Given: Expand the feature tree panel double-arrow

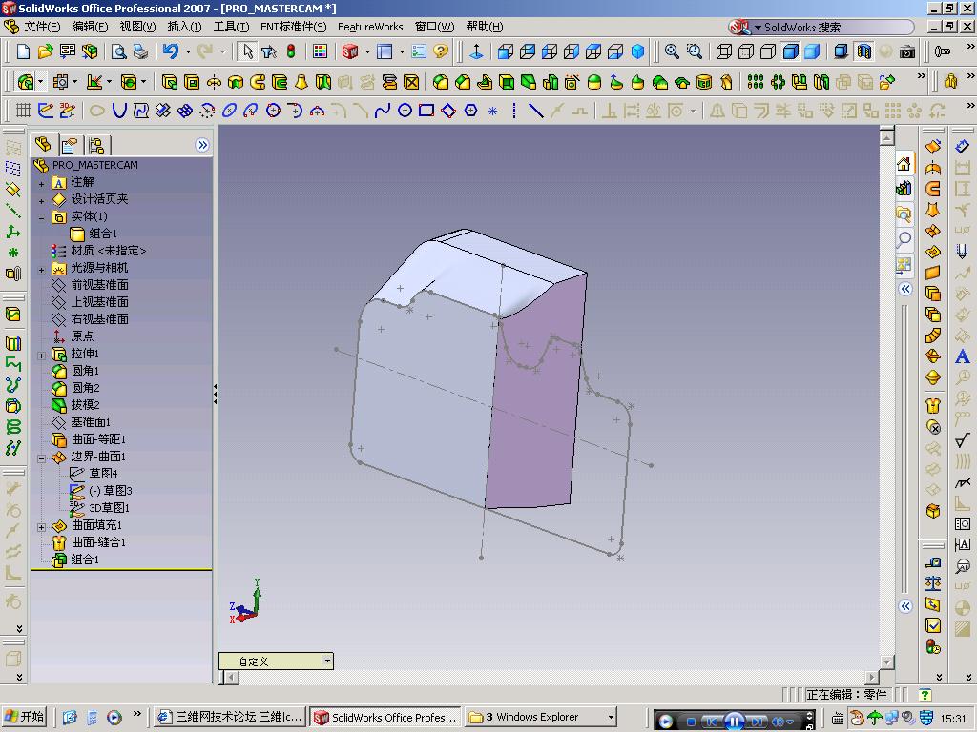Looking at the screenshot, I should coord(202,145).
